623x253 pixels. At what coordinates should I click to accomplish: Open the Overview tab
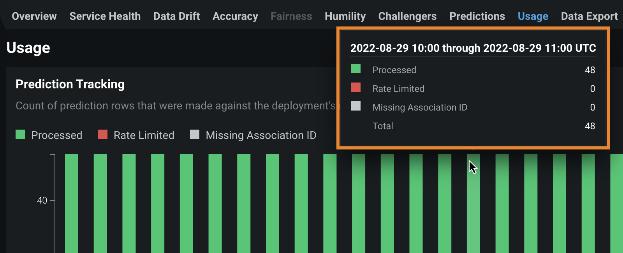pyautogui.click(x=34, y=16)
